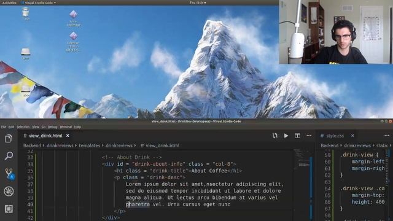Open the Search view in activity bar
Image resolution: width=393 pixels, height=221 pixels.
pos(9,156)
